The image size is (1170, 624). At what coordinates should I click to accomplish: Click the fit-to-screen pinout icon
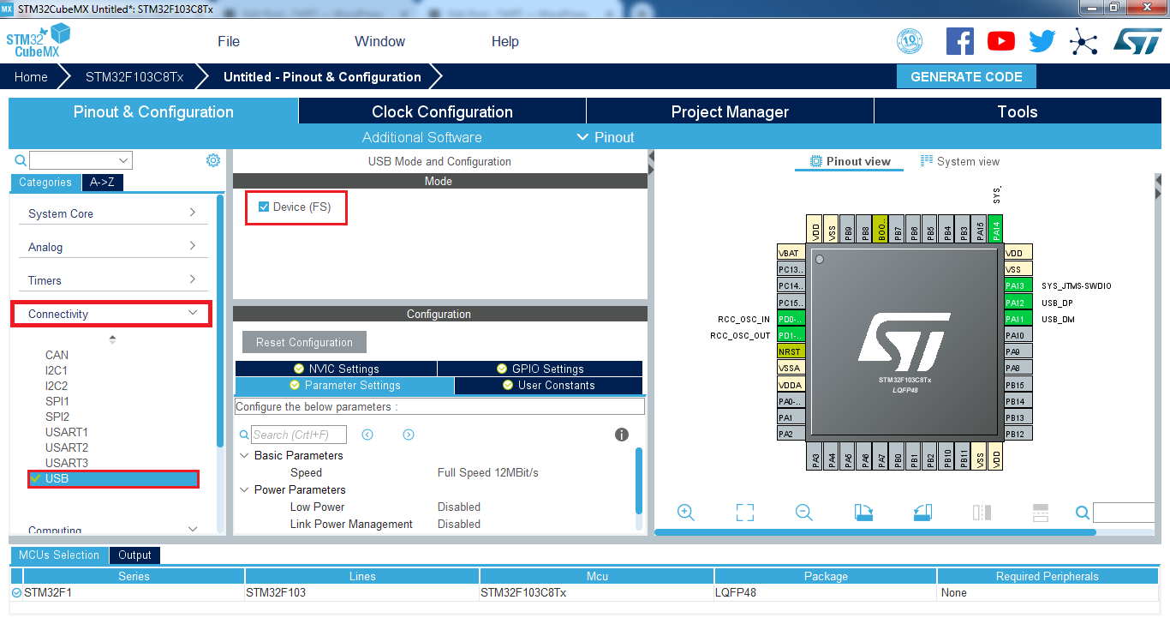coord(744,512)
